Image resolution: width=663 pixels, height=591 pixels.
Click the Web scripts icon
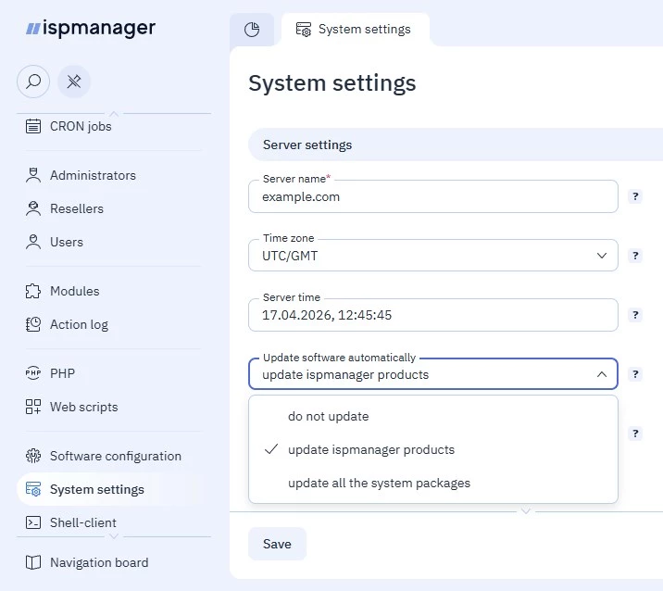pos(33,407)
